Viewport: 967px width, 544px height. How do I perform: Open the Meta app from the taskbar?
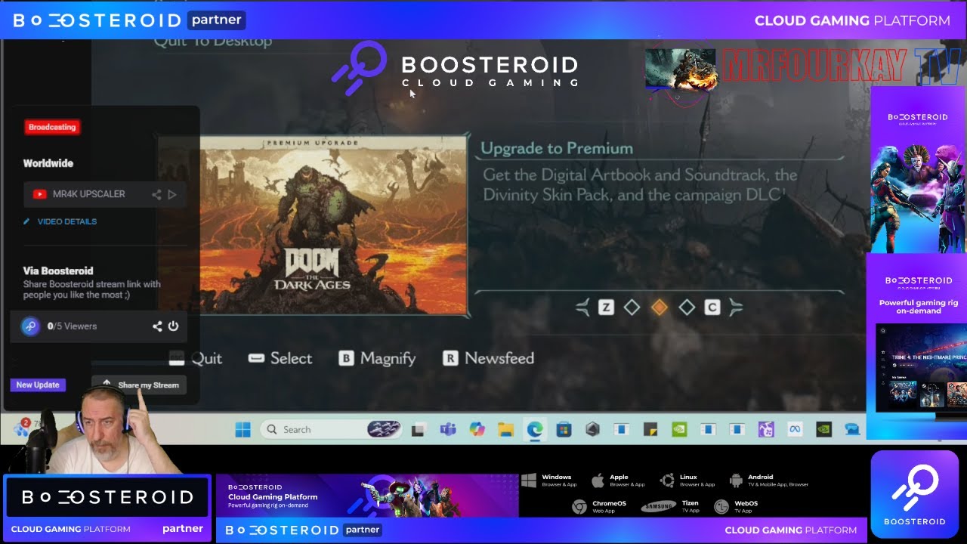795,429
